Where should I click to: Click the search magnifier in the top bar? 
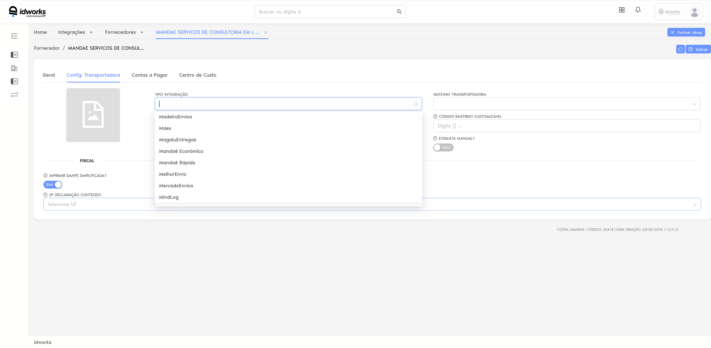[x=399, y=12]
